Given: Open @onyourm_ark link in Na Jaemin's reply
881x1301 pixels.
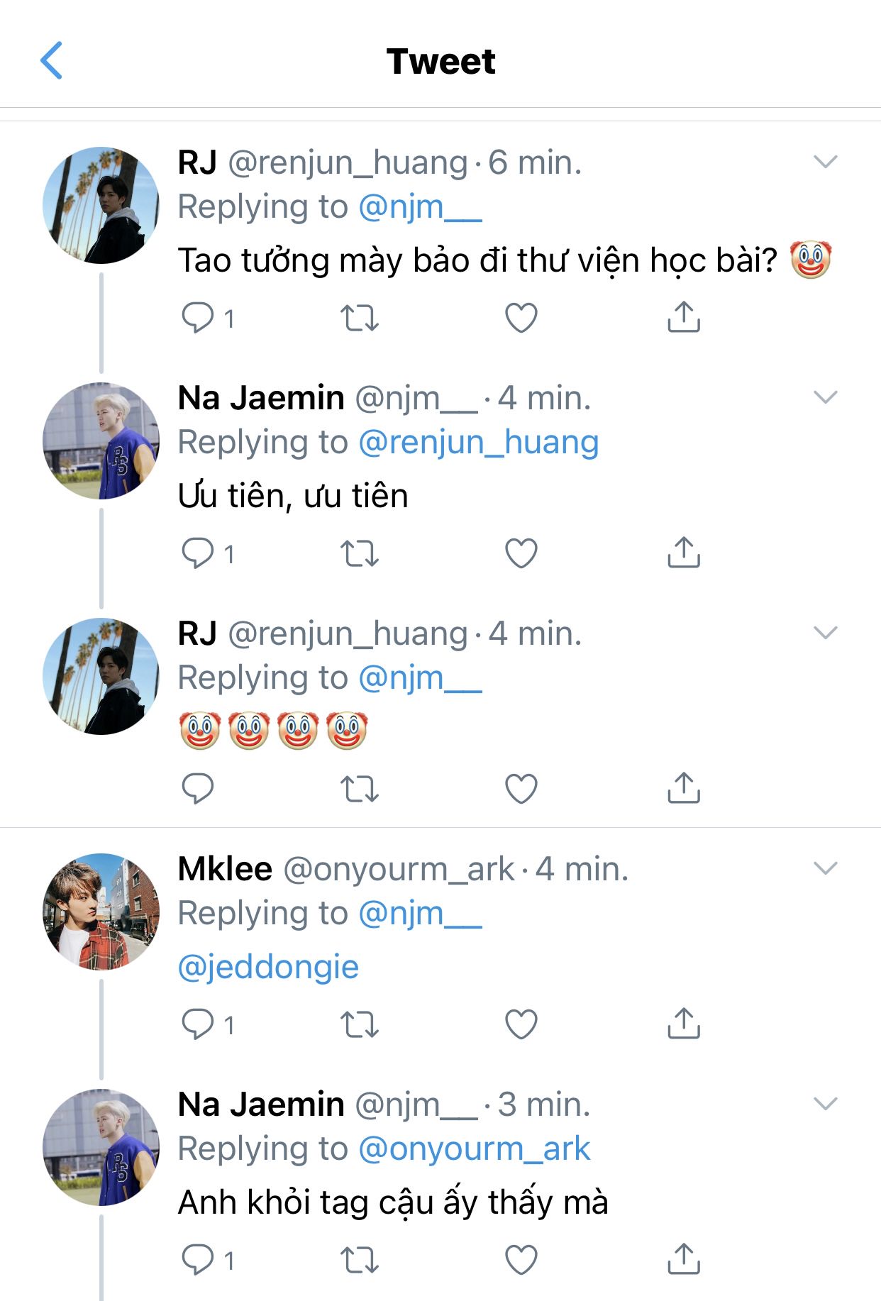Looking at the screenshot, I should tap(474, 1149).
